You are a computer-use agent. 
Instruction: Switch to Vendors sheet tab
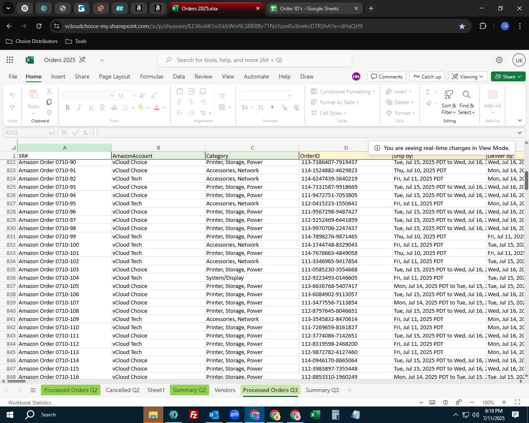click(x=225, y=390)
